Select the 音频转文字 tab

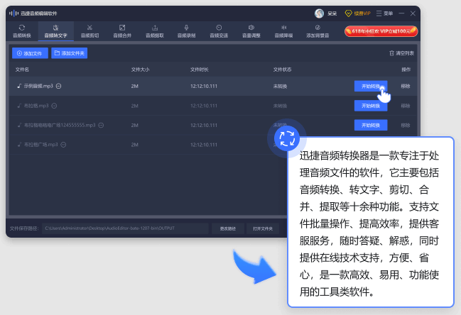click(55, 31)
